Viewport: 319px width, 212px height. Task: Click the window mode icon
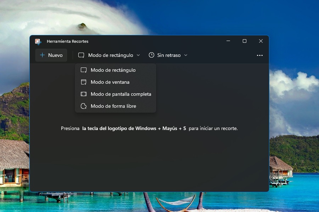tap(84, 82)
